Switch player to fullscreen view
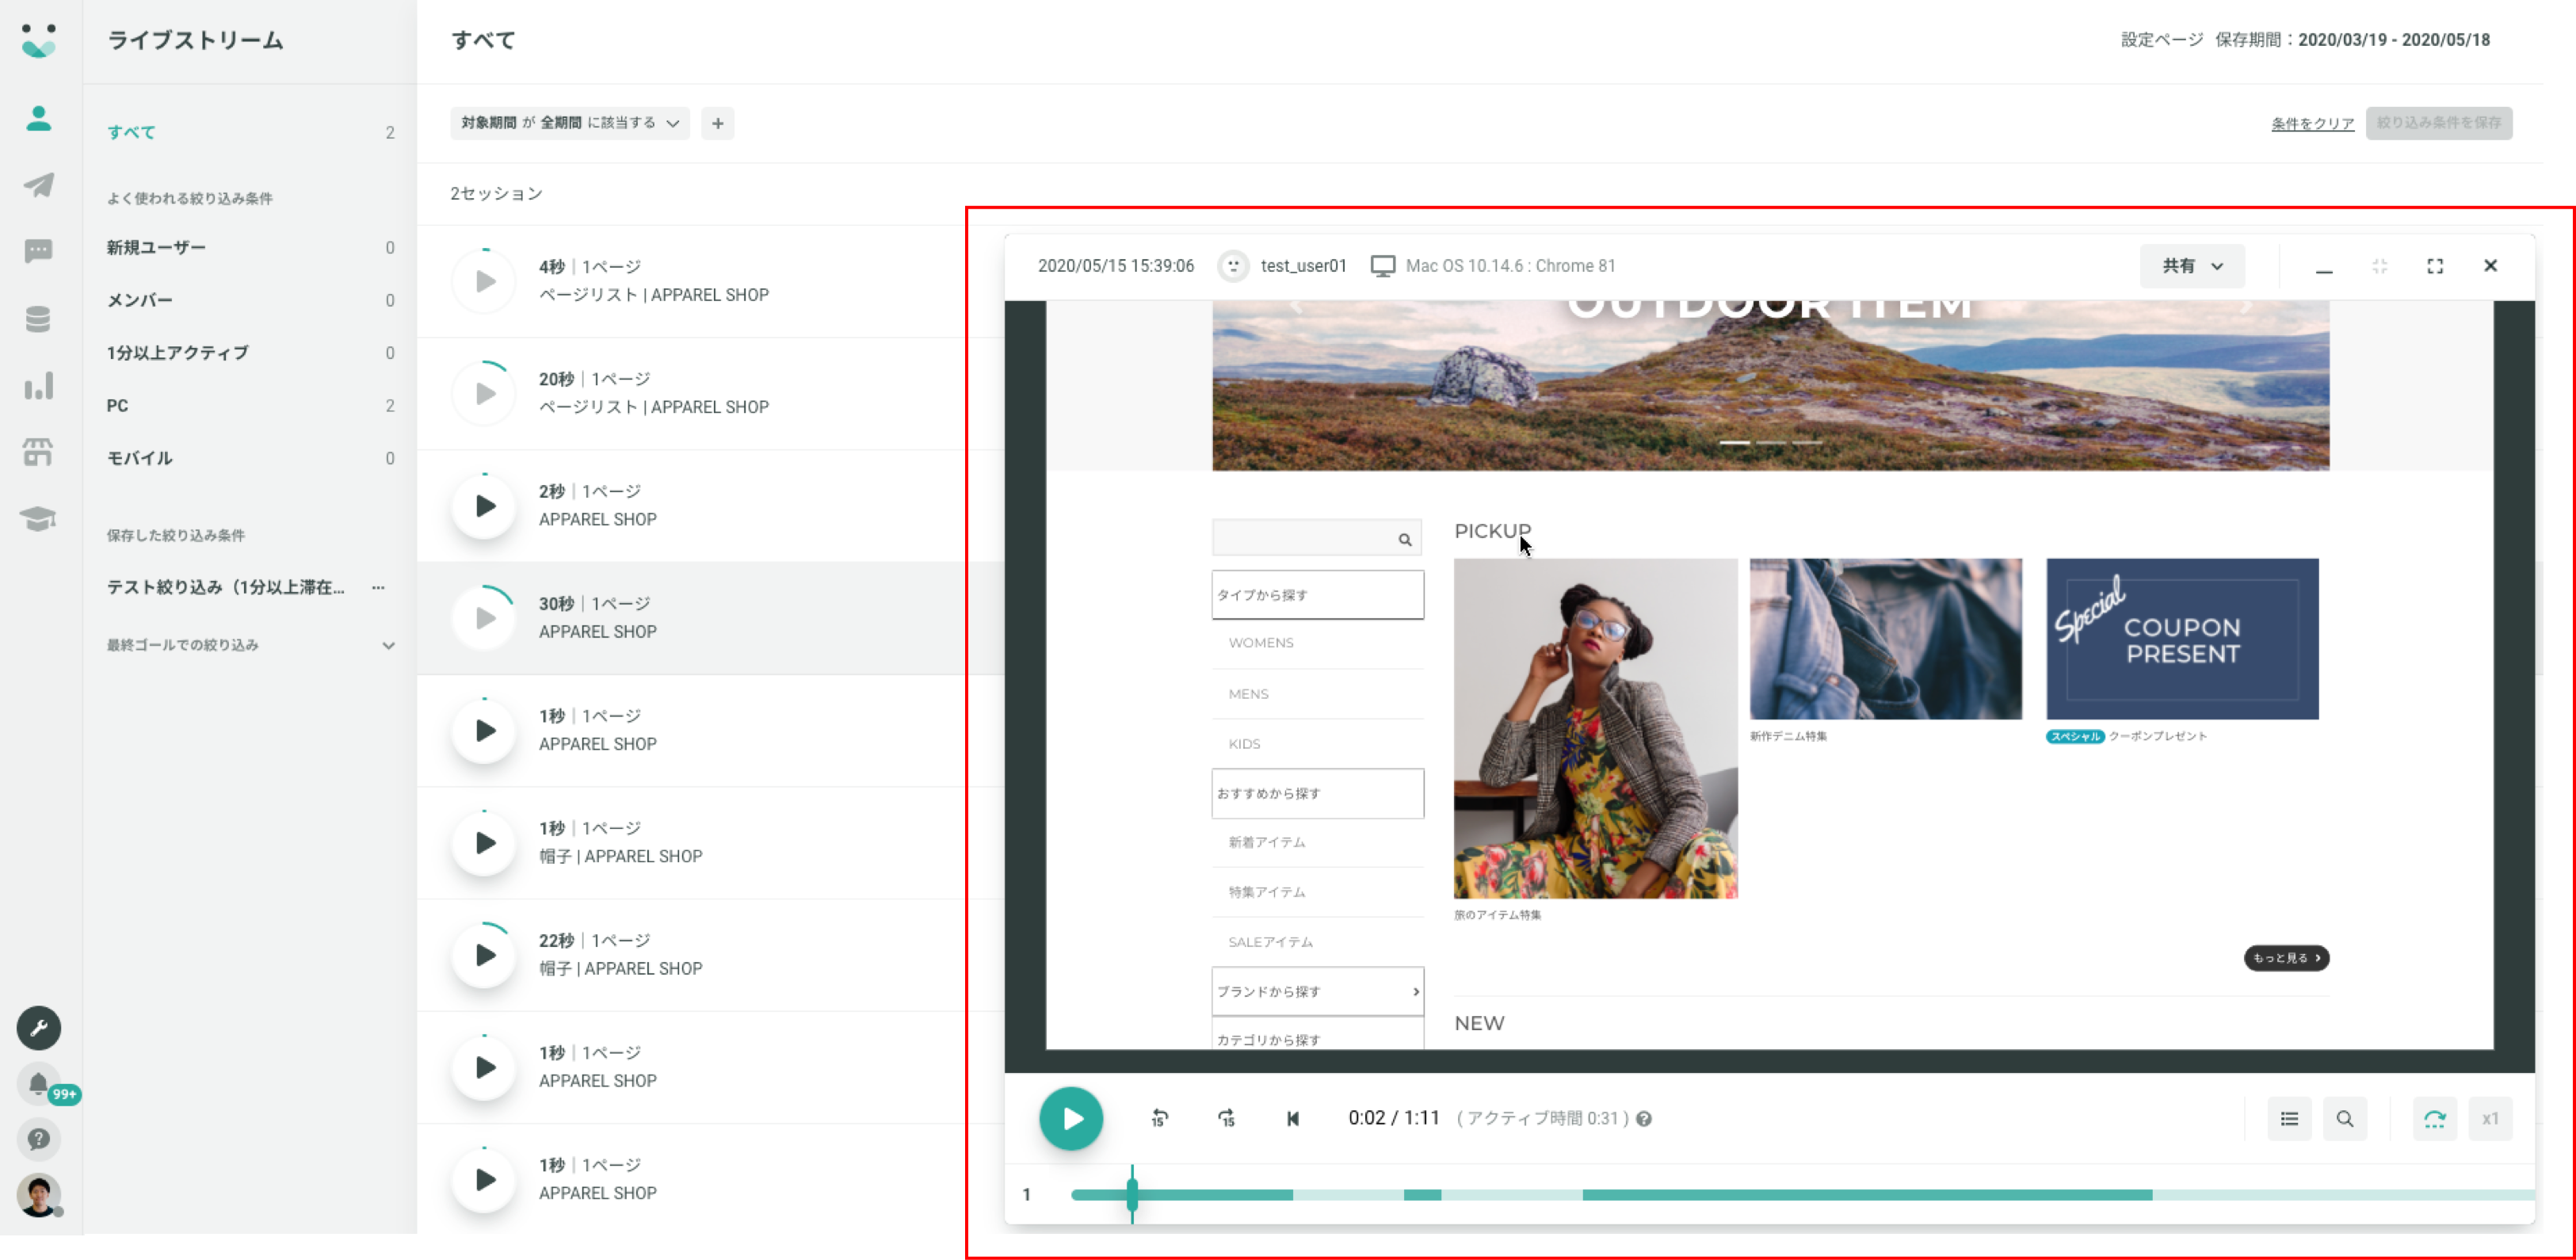The image size is (2576, 1260). [2435, 266]
